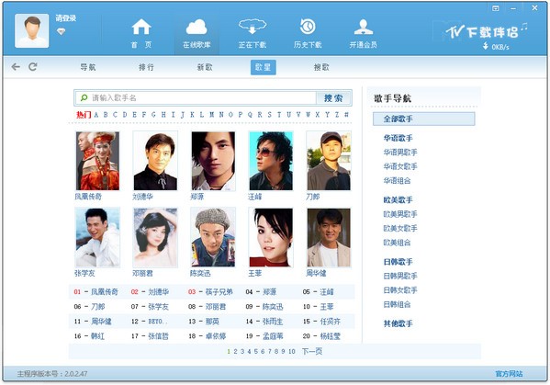Viewport: 550px width, 385px height.
Task: Click the VIP diamond icon
Action: (61, 32)
